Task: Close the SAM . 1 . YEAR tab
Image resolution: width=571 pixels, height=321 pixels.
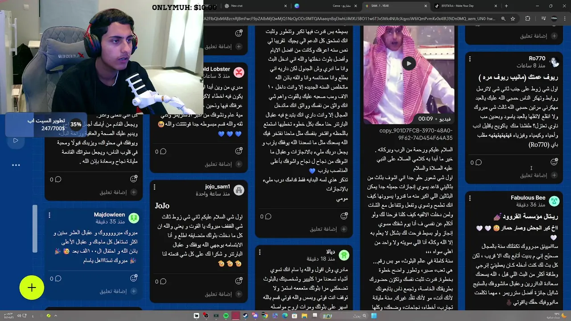Action: point(426,6)
